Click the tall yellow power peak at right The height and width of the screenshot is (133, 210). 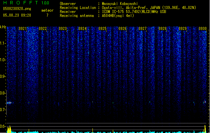point(205,129)
